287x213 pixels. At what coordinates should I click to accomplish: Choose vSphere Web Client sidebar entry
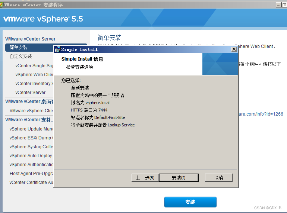tap(34, 75)
